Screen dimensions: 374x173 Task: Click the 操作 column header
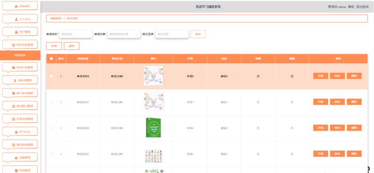point(338,58)
